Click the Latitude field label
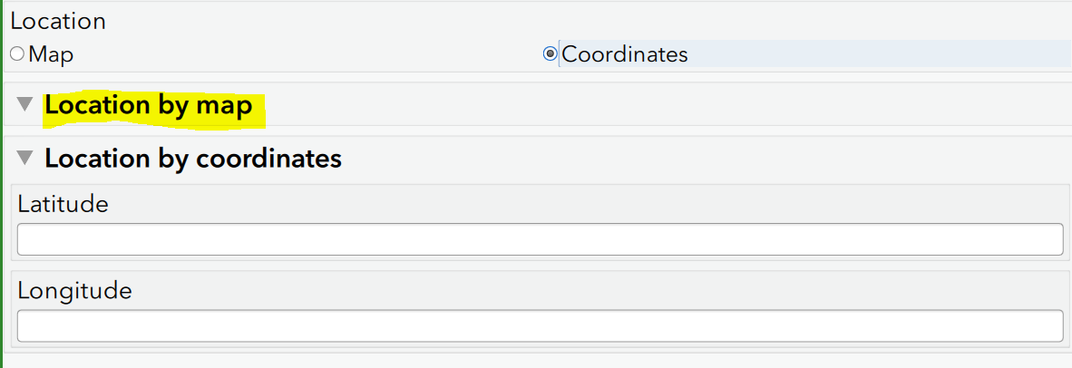1072x368 pixels. 63,204
